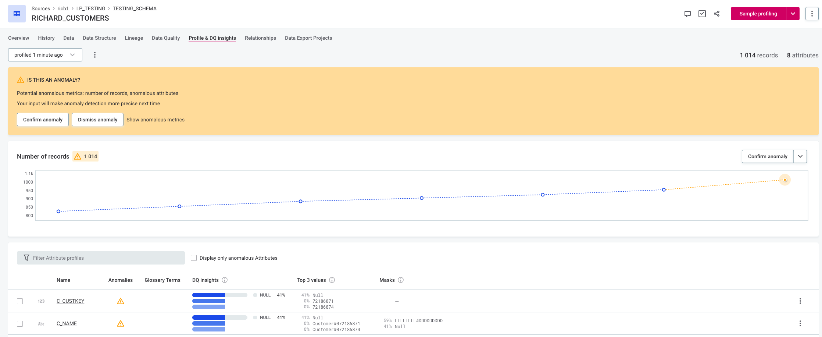The image size is (822, 337).
Task: Click C_NAME anomaly warning icon
Action: [121, 323]
